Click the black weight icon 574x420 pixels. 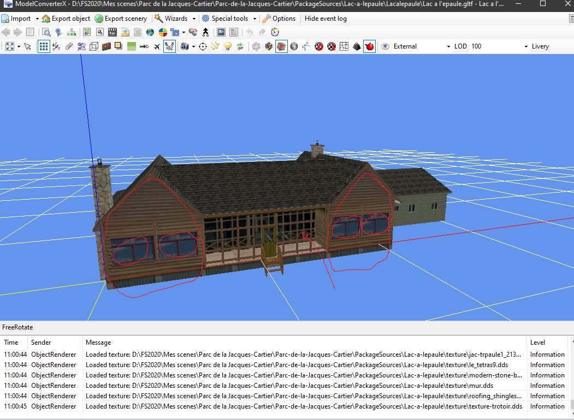coord(357,46)
